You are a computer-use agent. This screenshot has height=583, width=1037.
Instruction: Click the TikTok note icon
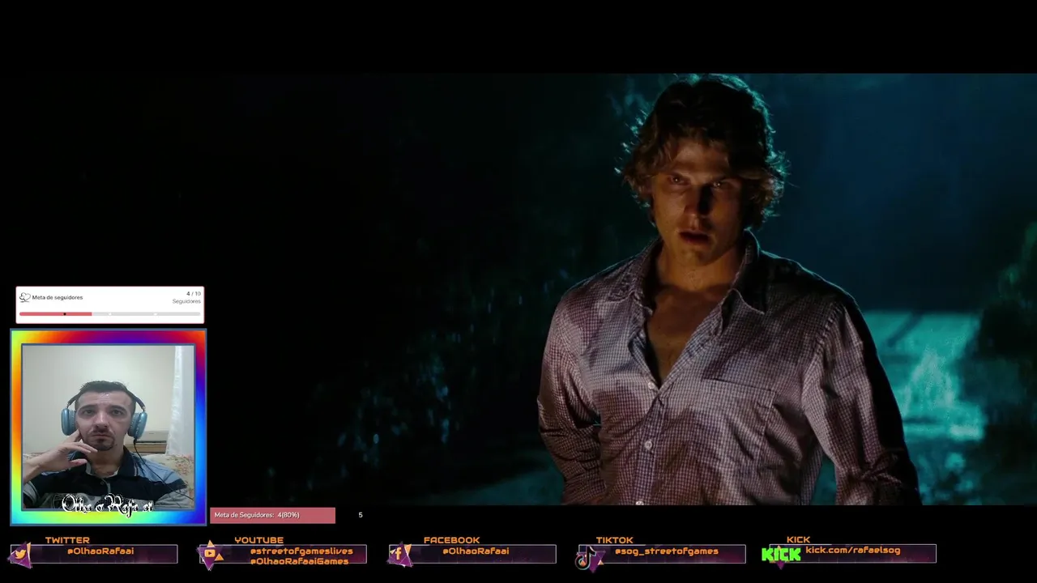click(x=585, y=557)
